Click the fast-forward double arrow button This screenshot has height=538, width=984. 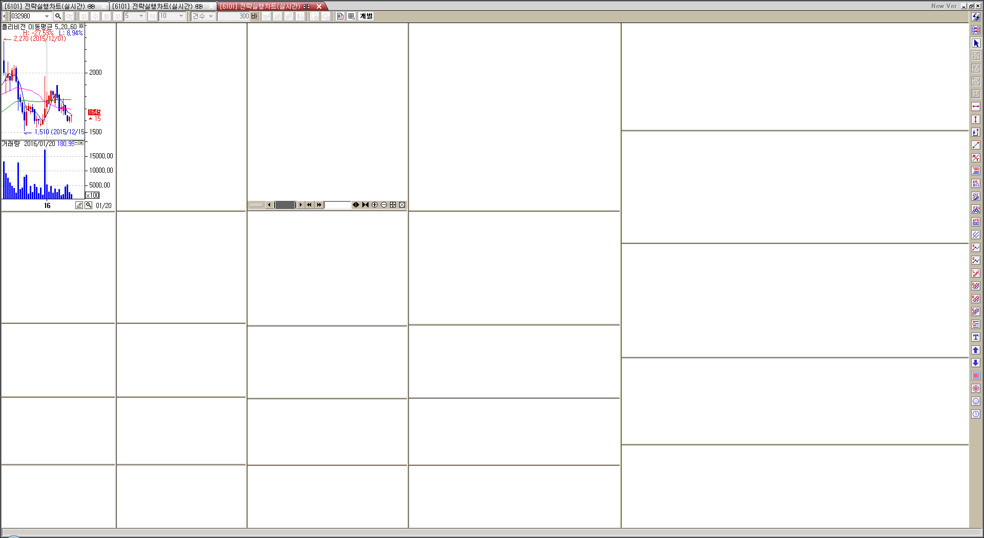click(319, 205)
